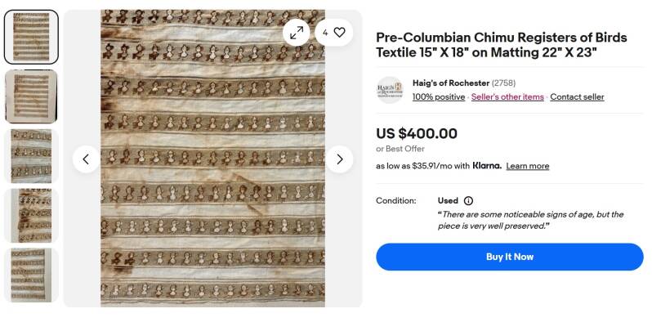Open Klarna Learn more link
The image size is (652, 331).
click(527, 166)
